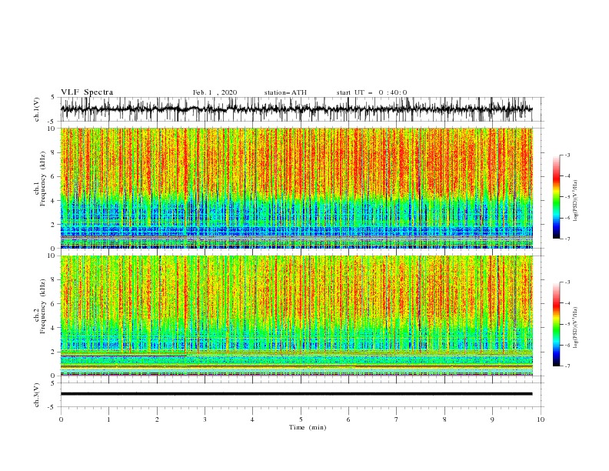The image size is (609, 471).
Task: Click the ch.2 spectrogram plot area
Action: click(296, 316)
